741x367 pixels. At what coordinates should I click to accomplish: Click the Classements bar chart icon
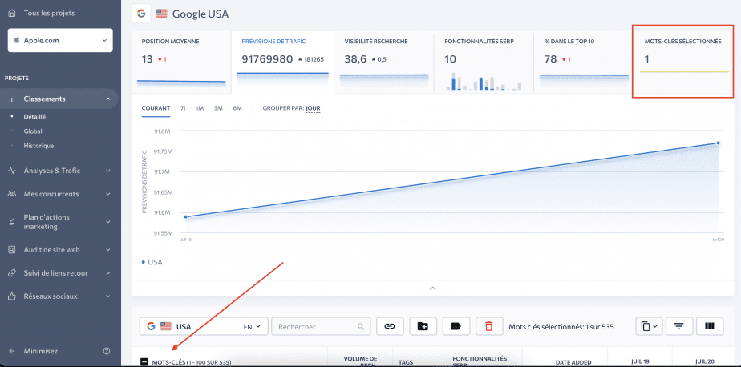tap(12, 99)
